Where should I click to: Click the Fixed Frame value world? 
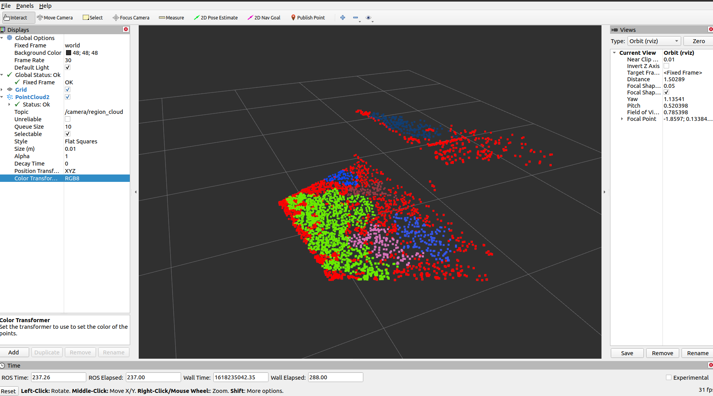[x=72, y=45]
